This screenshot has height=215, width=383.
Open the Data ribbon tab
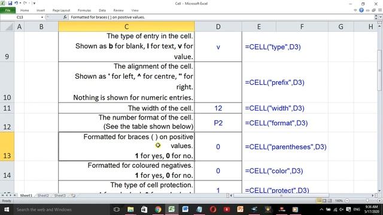tap(102, 10)
